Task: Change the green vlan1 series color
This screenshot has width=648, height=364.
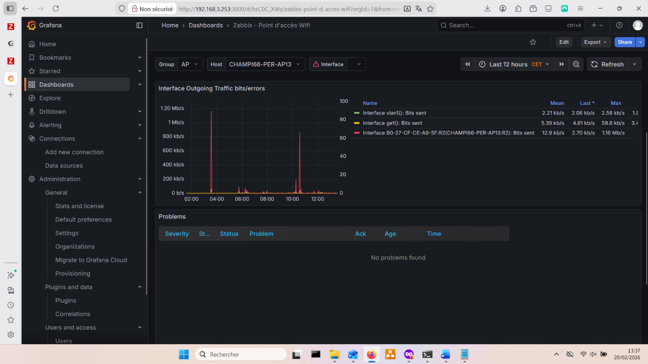Action: (357, 113)
